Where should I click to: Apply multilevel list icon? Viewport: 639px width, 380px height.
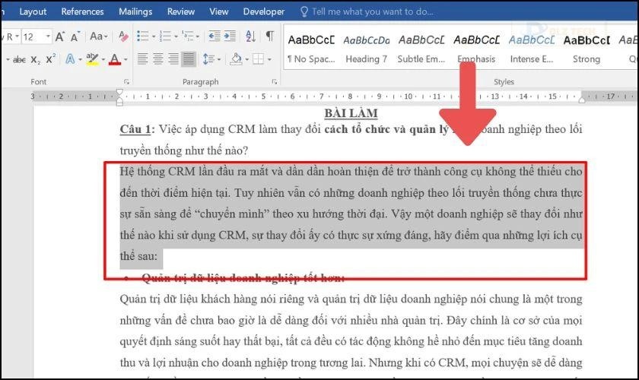(x=188, y=36)
